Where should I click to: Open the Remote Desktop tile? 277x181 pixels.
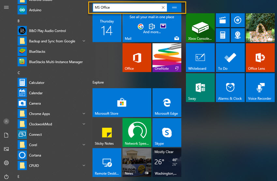click(x=107, y=162)
